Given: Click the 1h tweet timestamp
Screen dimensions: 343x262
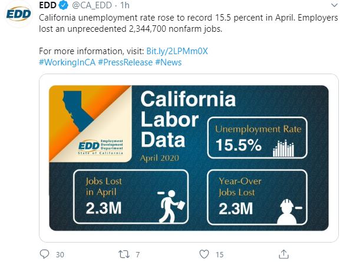Looking at the screenshot, I should (x=125, y=5).
